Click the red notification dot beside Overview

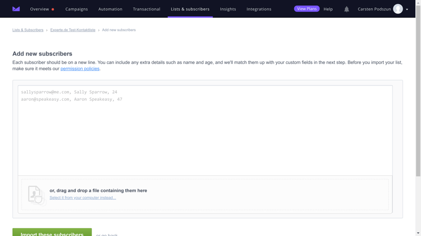coord(53,9)
